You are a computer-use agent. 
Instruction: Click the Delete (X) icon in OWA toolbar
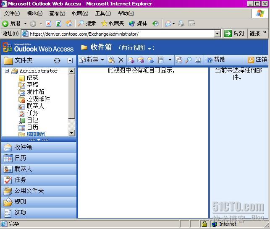point(121,60)
